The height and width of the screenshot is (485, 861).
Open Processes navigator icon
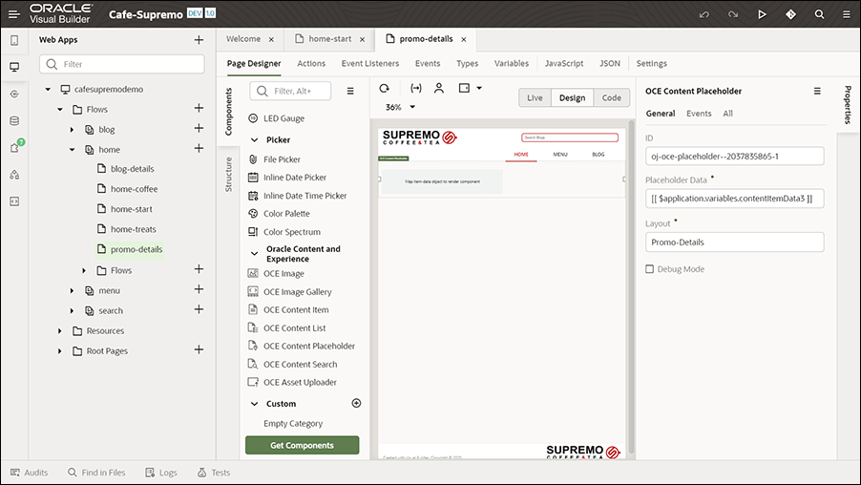pyautogui.click(x=14, y=175)
